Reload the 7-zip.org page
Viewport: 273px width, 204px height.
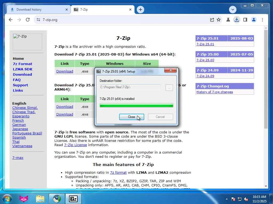[x=28, y=20]
